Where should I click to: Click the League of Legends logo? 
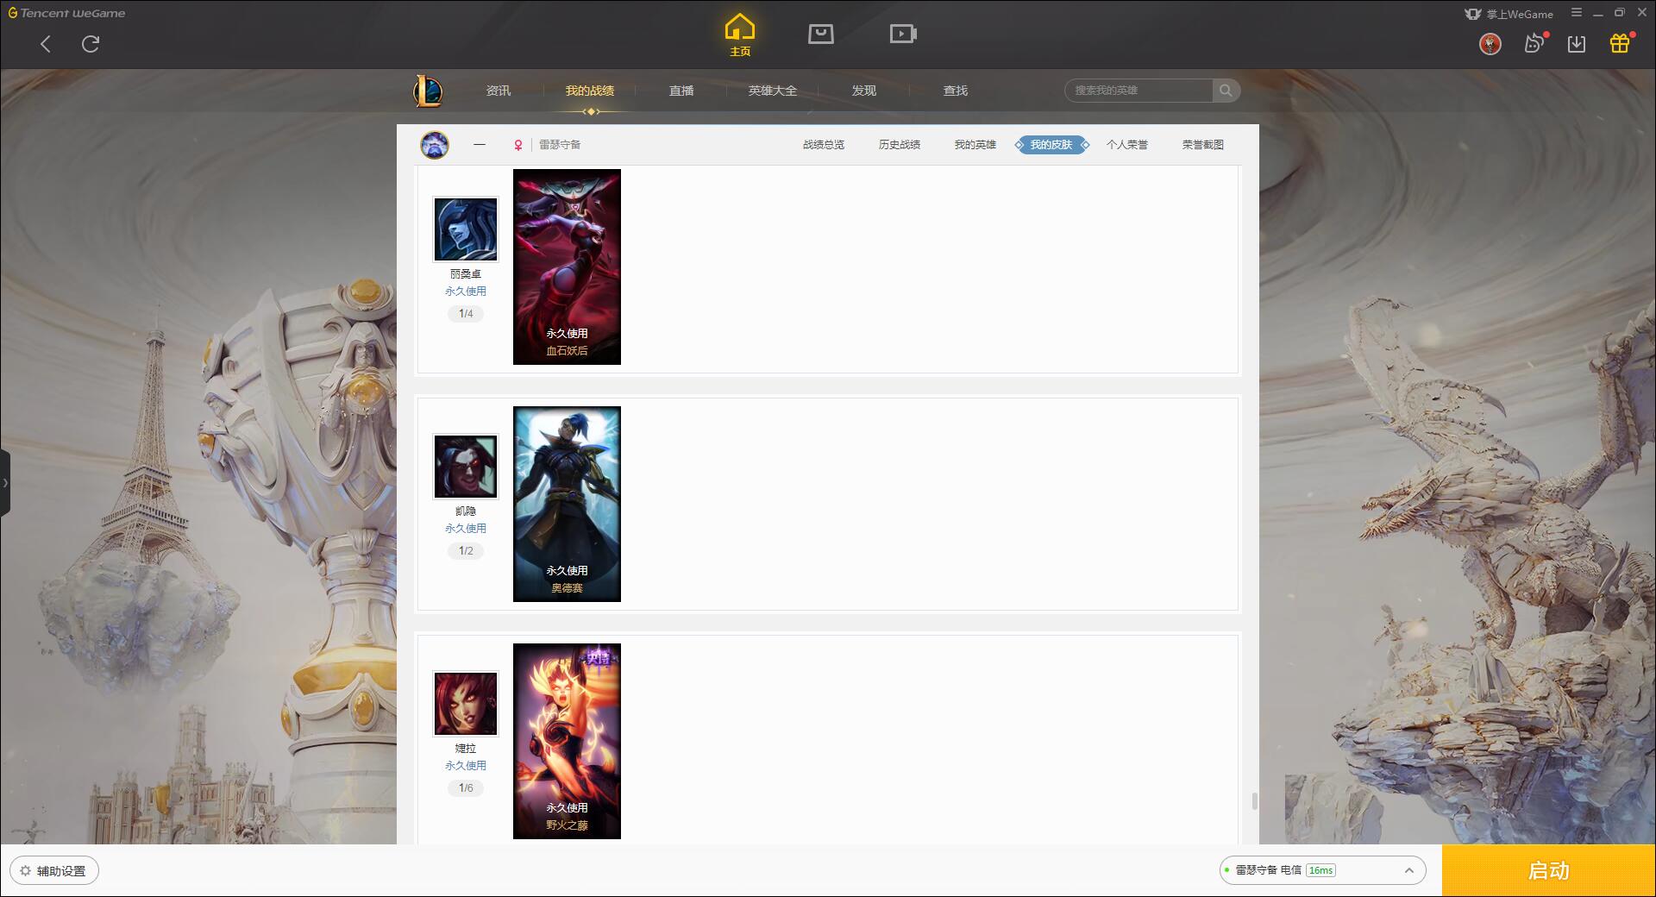click(x=428, y=91)
